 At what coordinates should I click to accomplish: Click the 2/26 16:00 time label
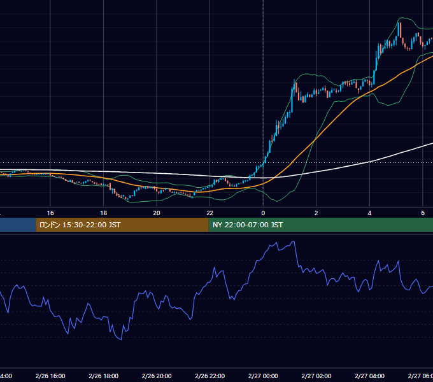click(50, 376)
